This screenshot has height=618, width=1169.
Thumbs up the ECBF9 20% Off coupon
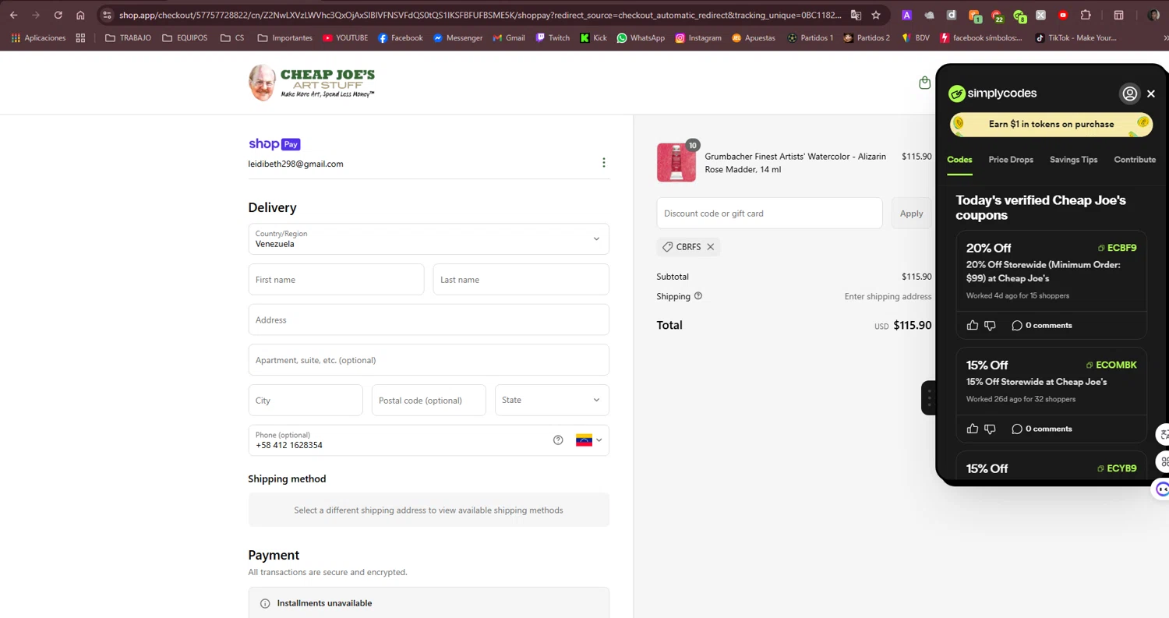click(973, 325)
